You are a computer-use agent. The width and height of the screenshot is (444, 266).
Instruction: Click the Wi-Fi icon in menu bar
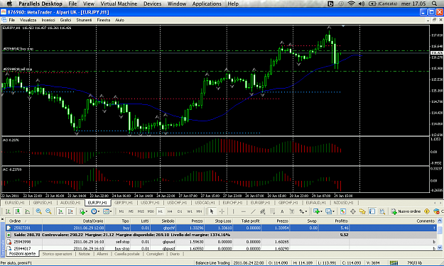coord(351,4)
